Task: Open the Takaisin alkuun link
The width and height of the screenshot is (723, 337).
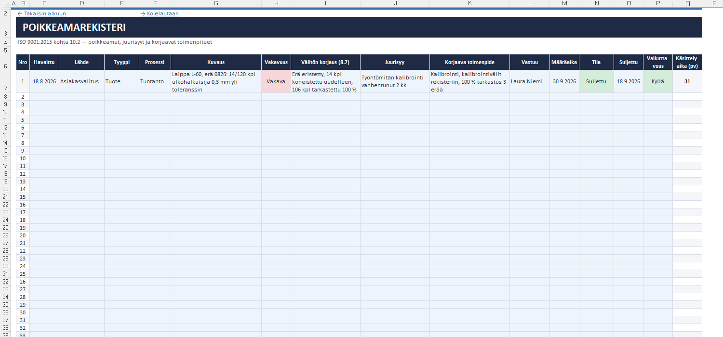Action: point(41,13)
